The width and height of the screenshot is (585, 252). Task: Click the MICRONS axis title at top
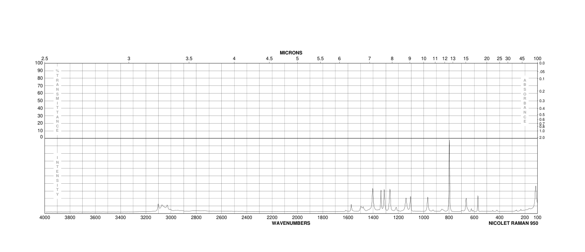291,52
